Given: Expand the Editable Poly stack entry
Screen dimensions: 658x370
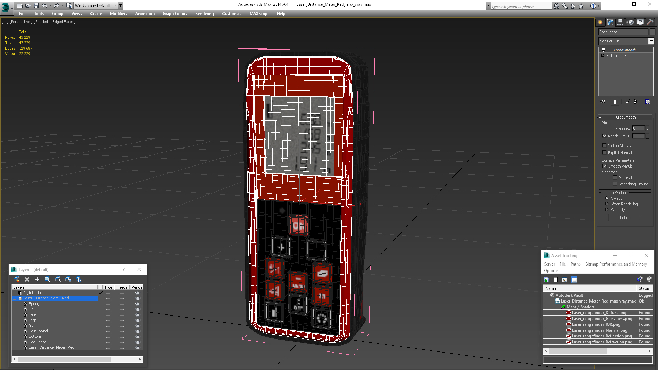Looking at the screenshot, I should point(602,56).
